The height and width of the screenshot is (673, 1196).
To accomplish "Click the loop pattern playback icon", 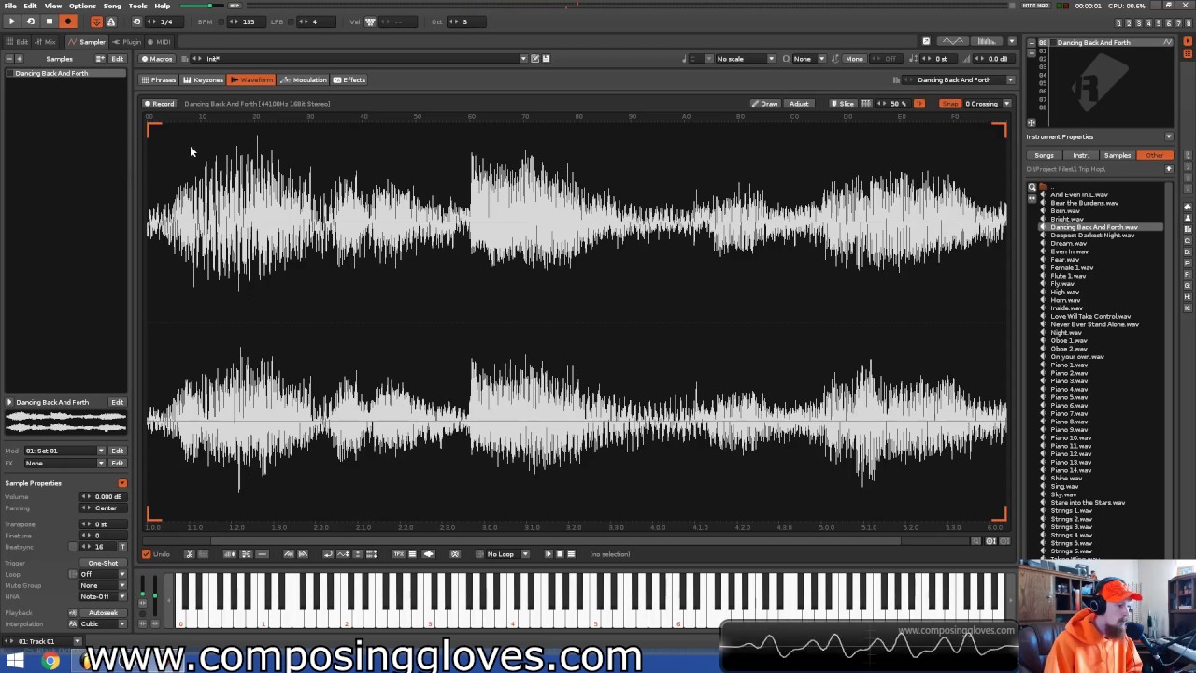I will pos(31,21).
